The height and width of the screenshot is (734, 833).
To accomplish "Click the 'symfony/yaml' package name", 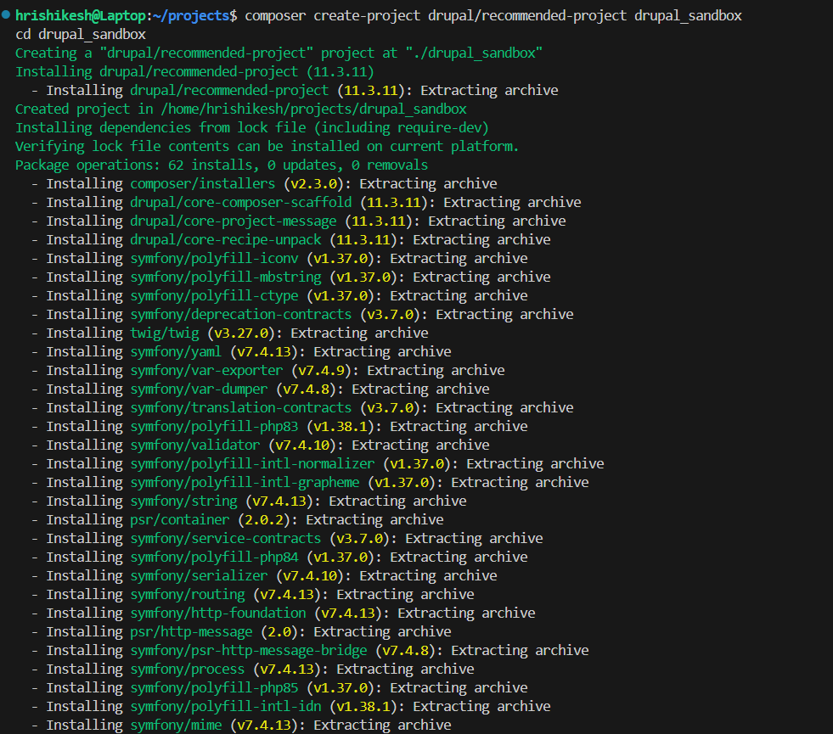I will pyautogui.click(x=176, y=352).
